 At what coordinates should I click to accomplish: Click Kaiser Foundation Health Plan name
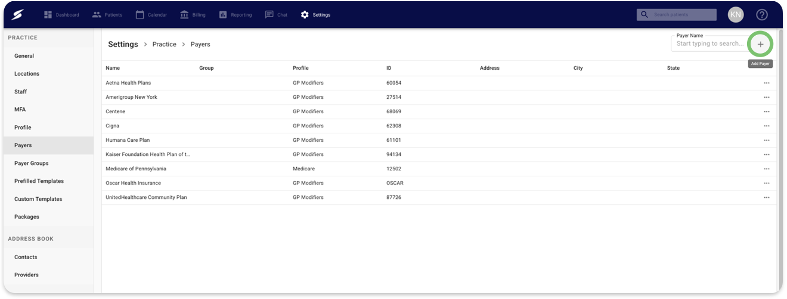(x=148, y=154)
